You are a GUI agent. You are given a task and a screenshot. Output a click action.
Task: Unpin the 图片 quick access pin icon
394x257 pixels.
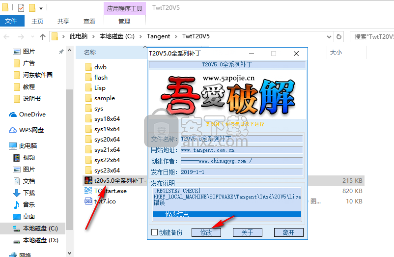(x=61, y=52)
